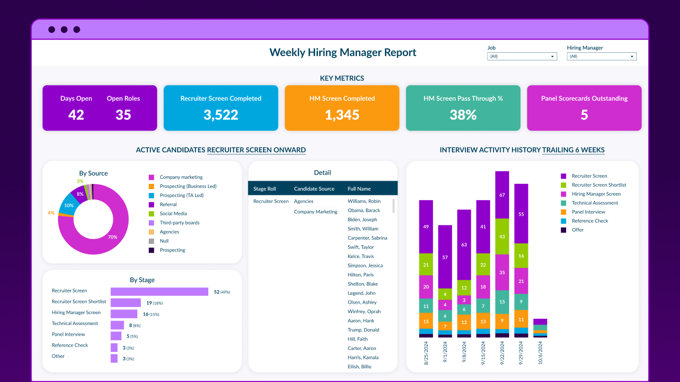
Task: Open the Trailing 6 Weeks link
Action: (573, 150)
